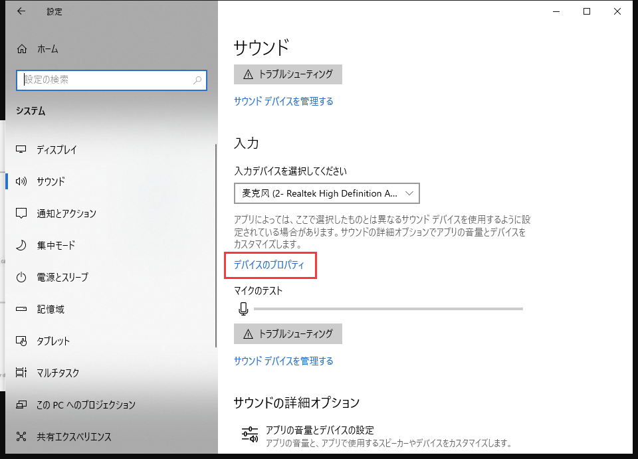The image size is (638, 459).
Task: Select the タブレット icon
Action: 21,341
